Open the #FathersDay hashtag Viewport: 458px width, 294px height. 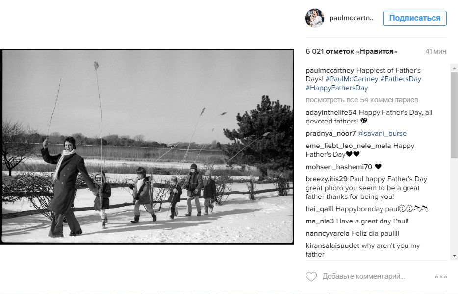[401, 79]
